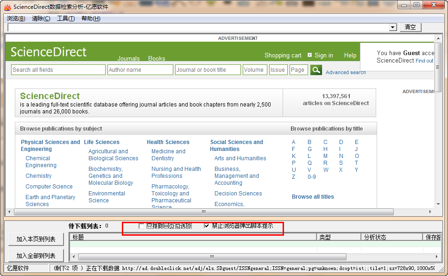This screenshot has width=448, height=276.
Task: Click the 分析状态 column header
Action: [392, 237]
